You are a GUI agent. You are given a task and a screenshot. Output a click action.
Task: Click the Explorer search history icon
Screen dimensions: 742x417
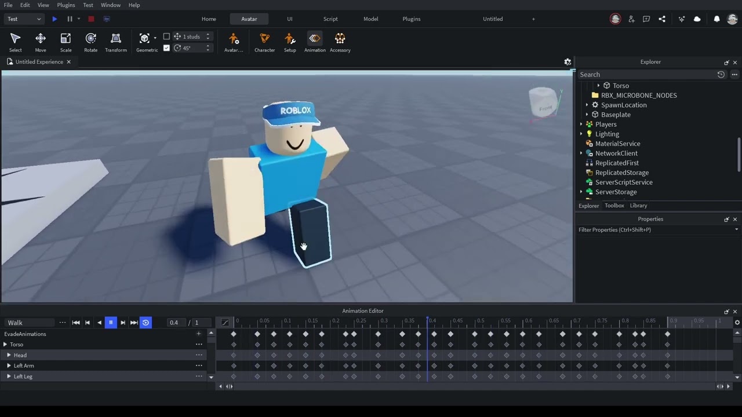721,75
